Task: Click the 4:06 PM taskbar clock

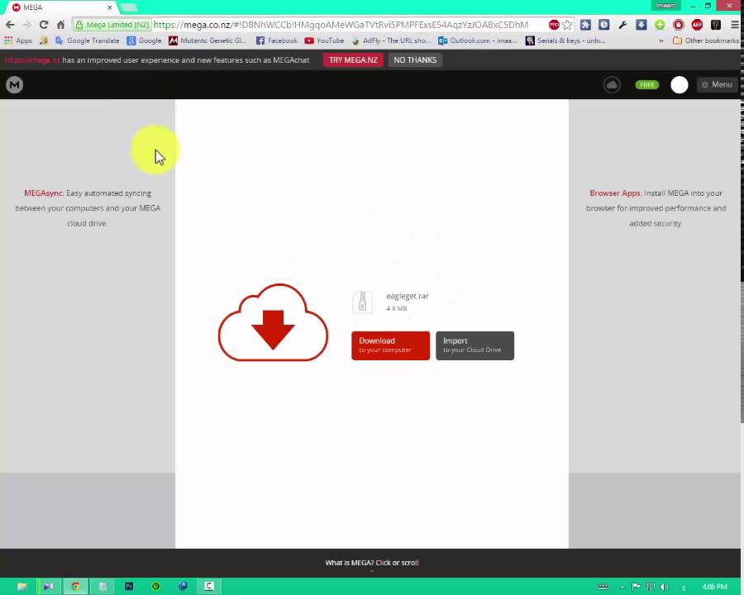Action: [x=714, y=587]
